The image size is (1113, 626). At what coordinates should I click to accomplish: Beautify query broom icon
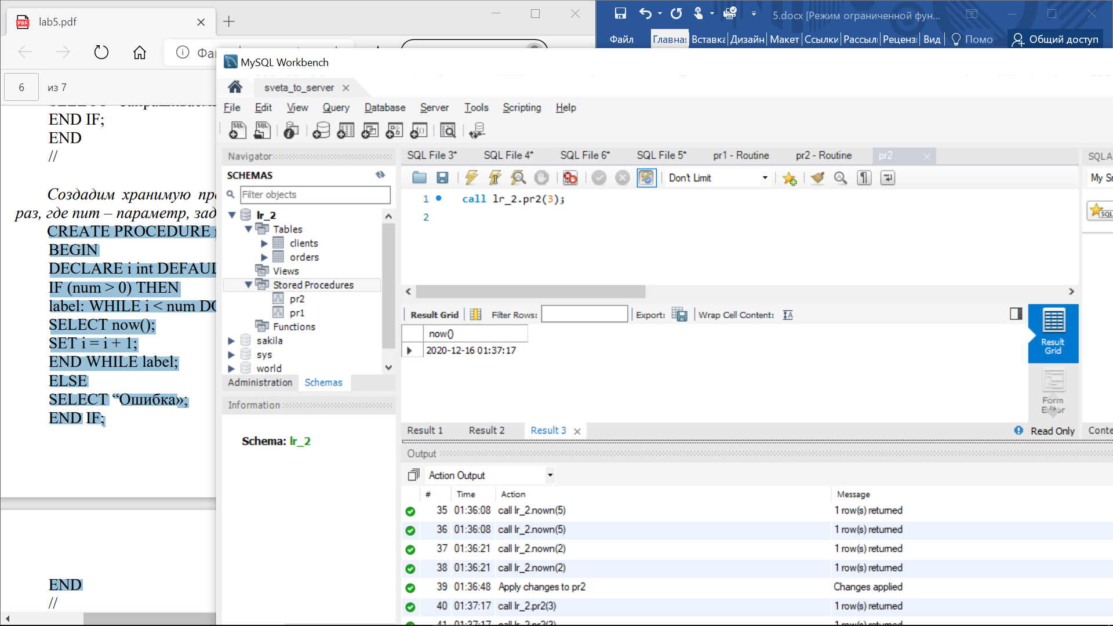(817, 178)
